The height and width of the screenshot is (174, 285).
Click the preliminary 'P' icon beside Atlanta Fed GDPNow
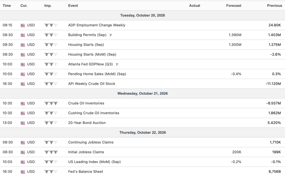tap(117, 64)
